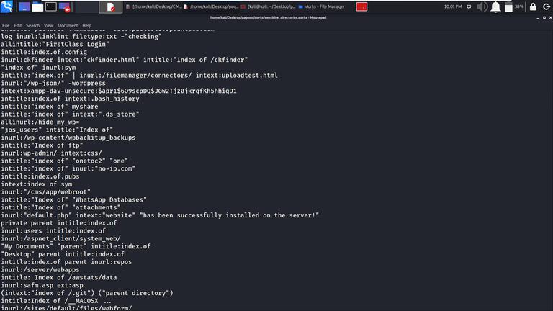Screen dimensions: 553x311
Task: Click the line containing "attachments"
Action: [60, 207]
